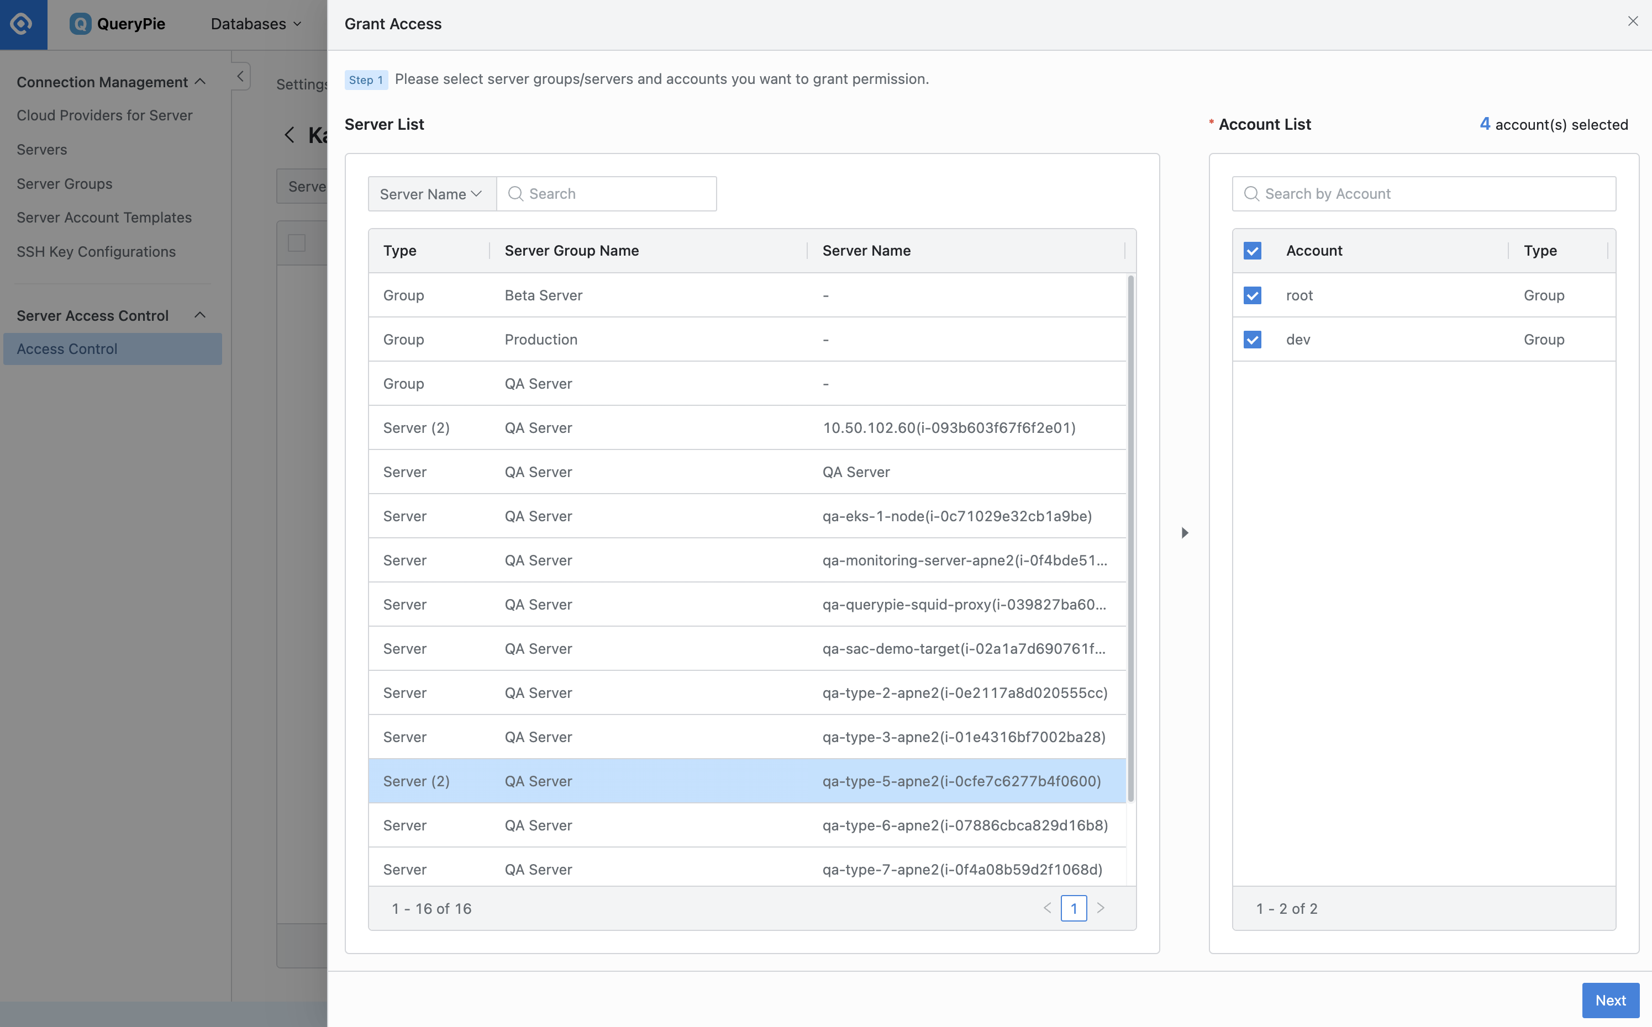
Task: Select the QA Server group row
Action: point(748,384)
